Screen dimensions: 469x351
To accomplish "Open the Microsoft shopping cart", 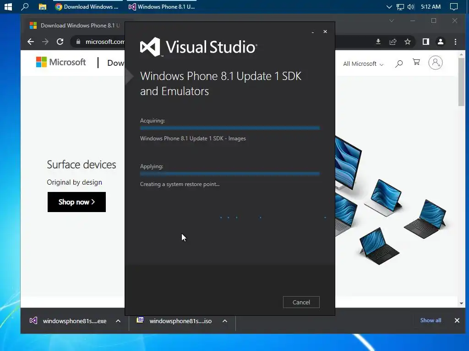I will (416, 62).
